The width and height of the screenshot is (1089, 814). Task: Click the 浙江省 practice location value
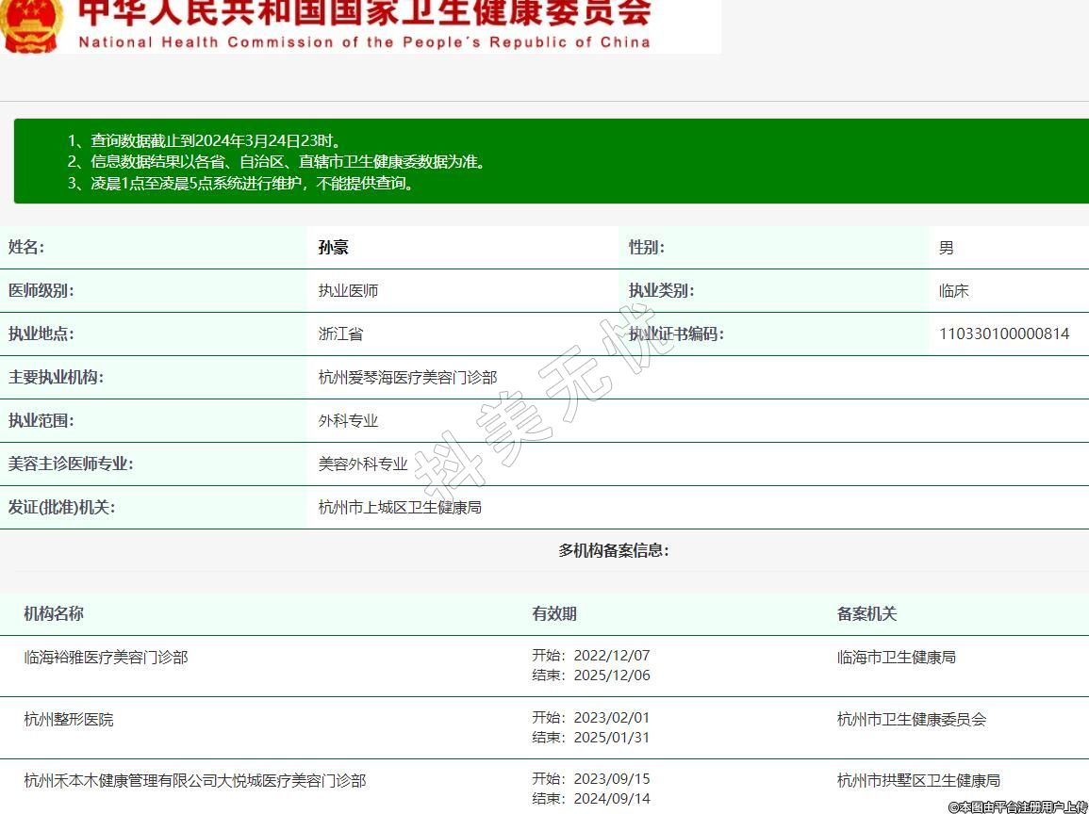tap(340, 334)
